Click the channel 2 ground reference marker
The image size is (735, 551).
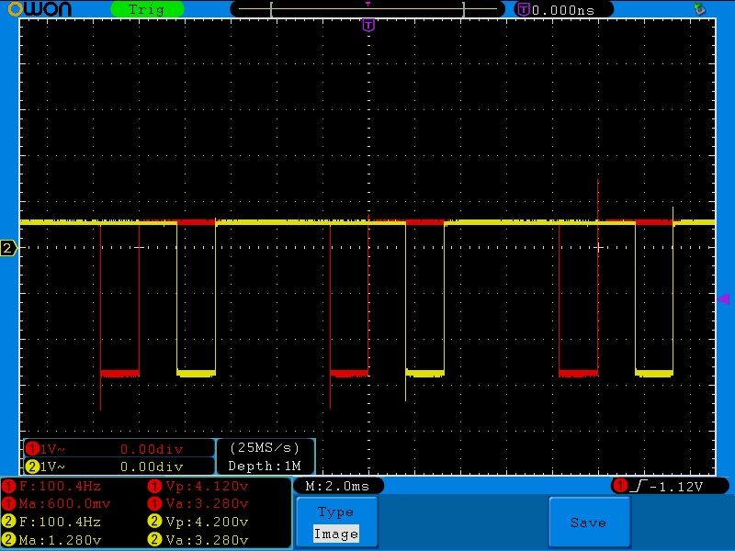tap(8, 247)
